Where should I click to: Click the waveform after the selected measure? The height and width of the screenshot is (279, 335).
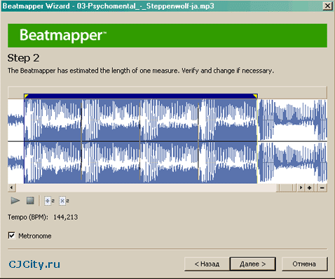pyautogui.click(x=292, y=141)
